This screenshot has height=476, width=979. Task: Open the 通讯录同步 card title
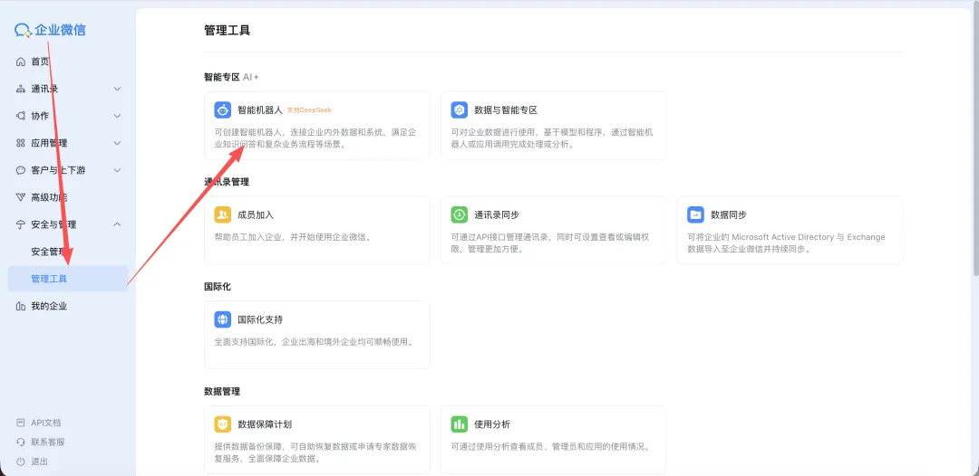(x=497, y=215)
